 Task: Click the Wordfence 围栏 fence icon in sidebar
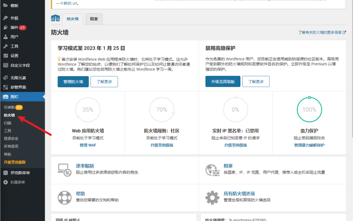(6, 97)
